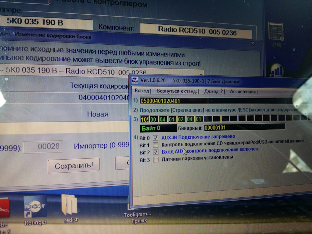
Task: Open the Дл.код. 2 menu item
Action: (x=213, y=92)
